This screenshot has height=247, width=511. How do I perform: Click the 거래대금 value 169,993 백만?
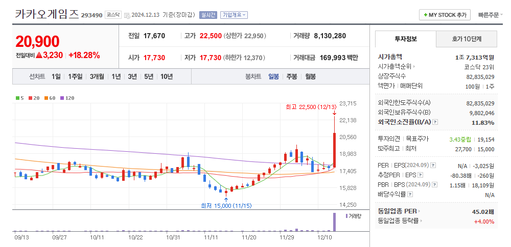click(x=339, y=58)
